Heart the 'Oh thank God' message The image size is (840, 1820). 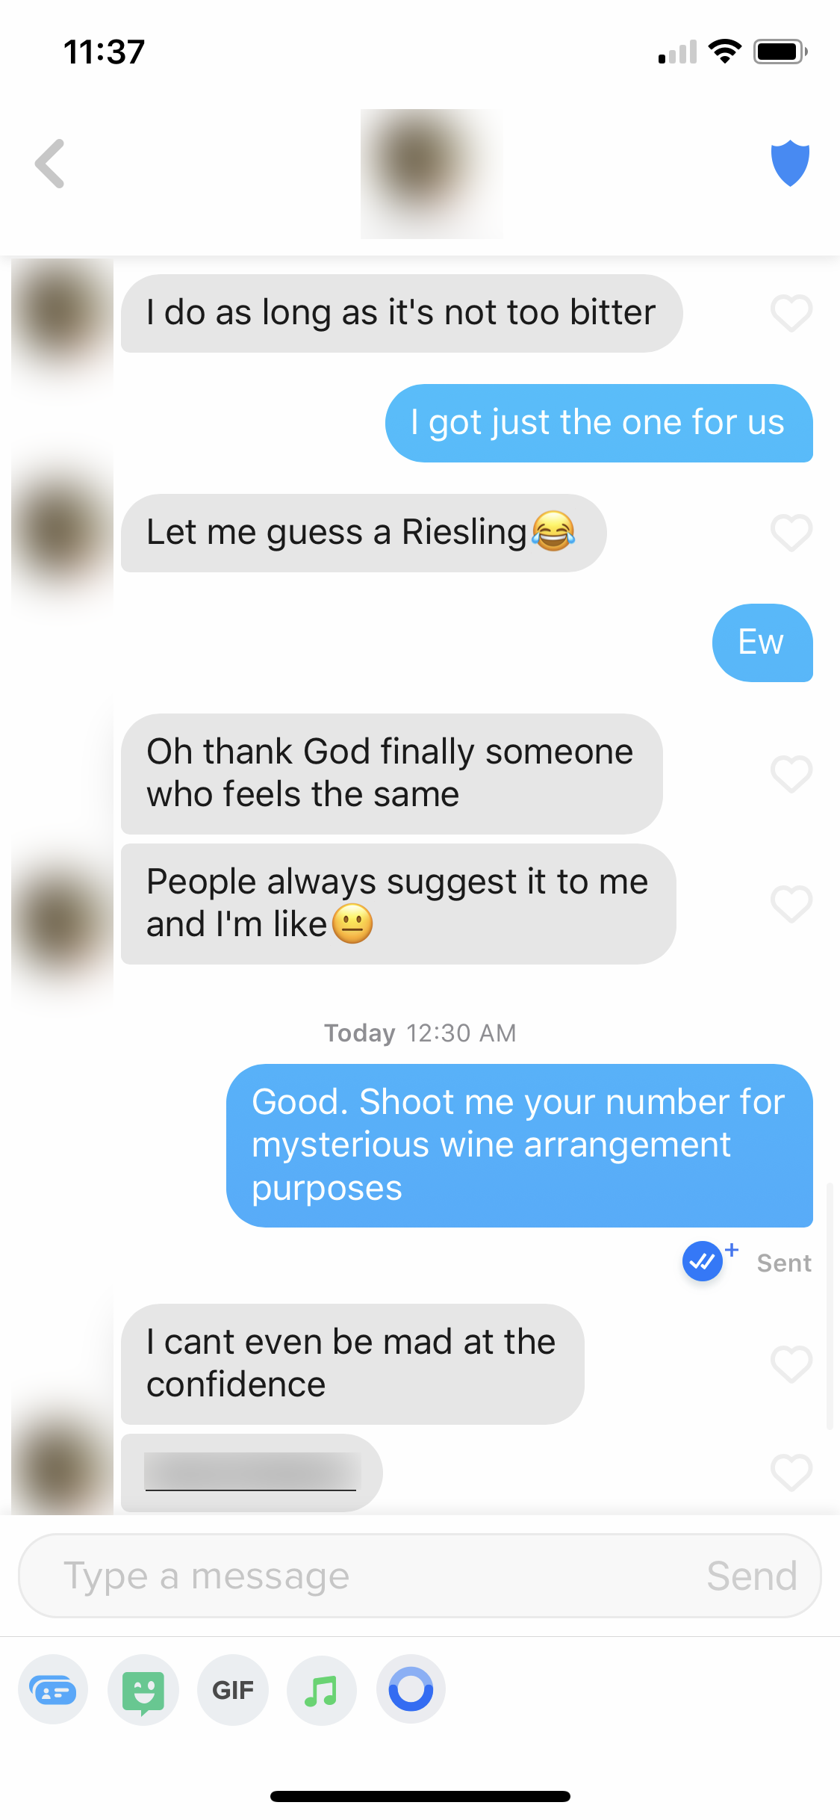coord(791,773)
